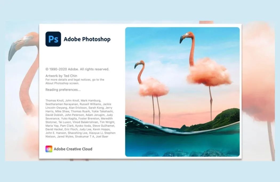Click the credits line starting "Nielson, Jared Wyles"
This screenshot has width=280, height=182.
click(x=77, y=136)
